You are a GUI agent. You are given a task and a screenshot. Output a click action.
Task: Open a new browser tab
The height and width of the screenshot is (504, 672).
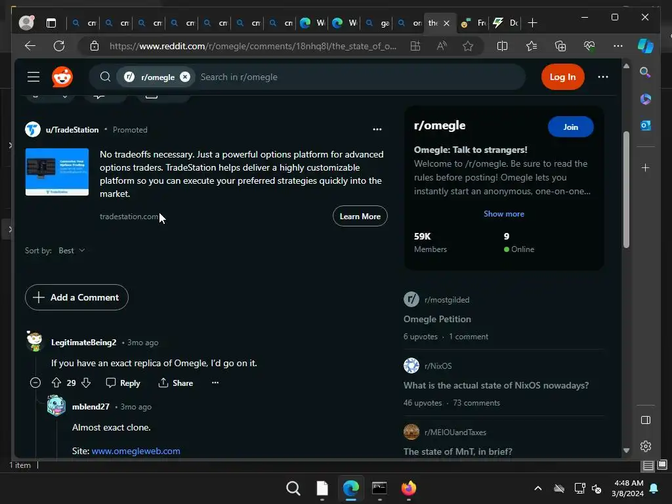pos(532,23)
